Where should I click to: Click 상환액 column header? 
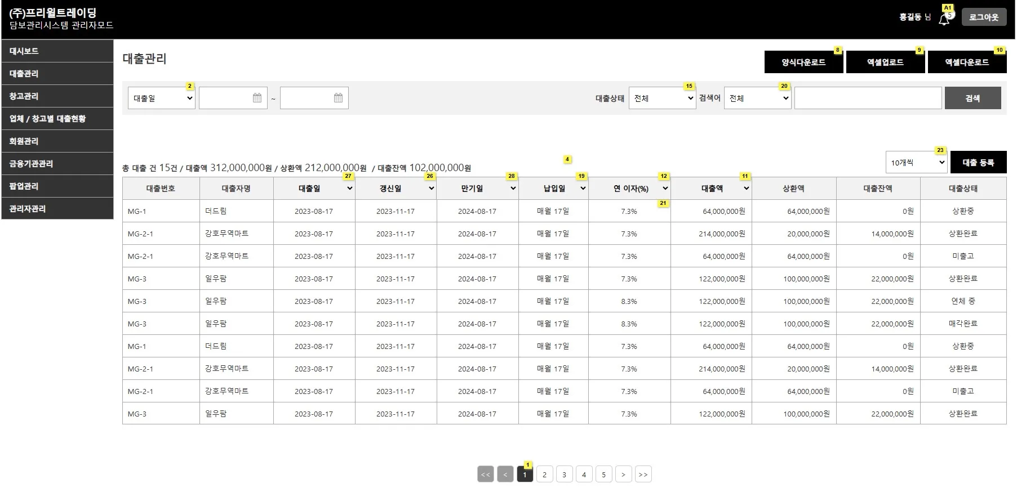click(793, 189)
